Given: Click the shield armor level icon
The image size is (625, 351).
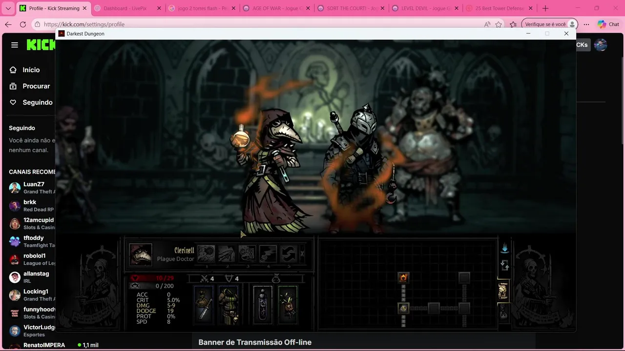Looking at the screenshot, I should pos(229,278).
